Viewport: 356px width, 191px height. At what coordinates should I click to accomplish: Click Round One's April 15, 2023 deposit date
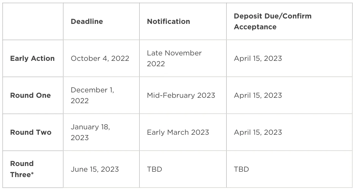coord(258,95)
